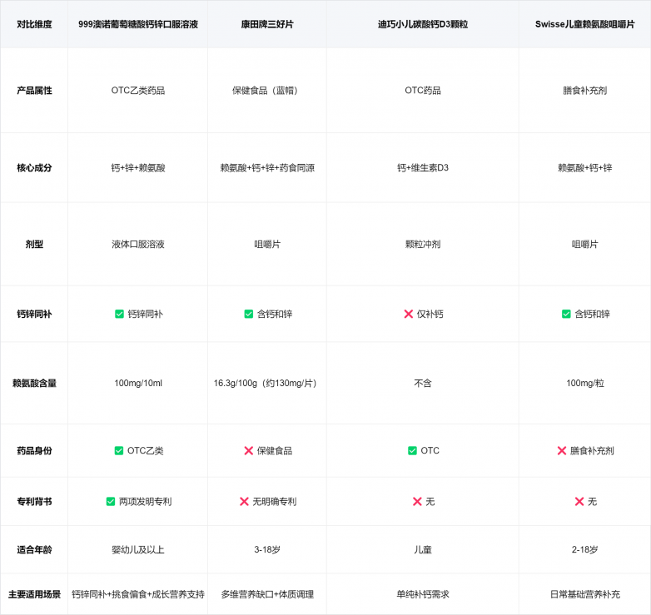Click cell 婴幼儿及以上

[x=138, y=550]
